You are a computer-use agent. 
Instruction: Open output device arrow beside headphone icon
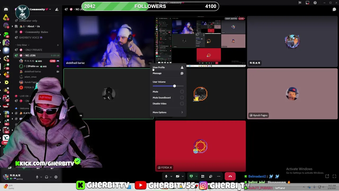click(51, 177)
